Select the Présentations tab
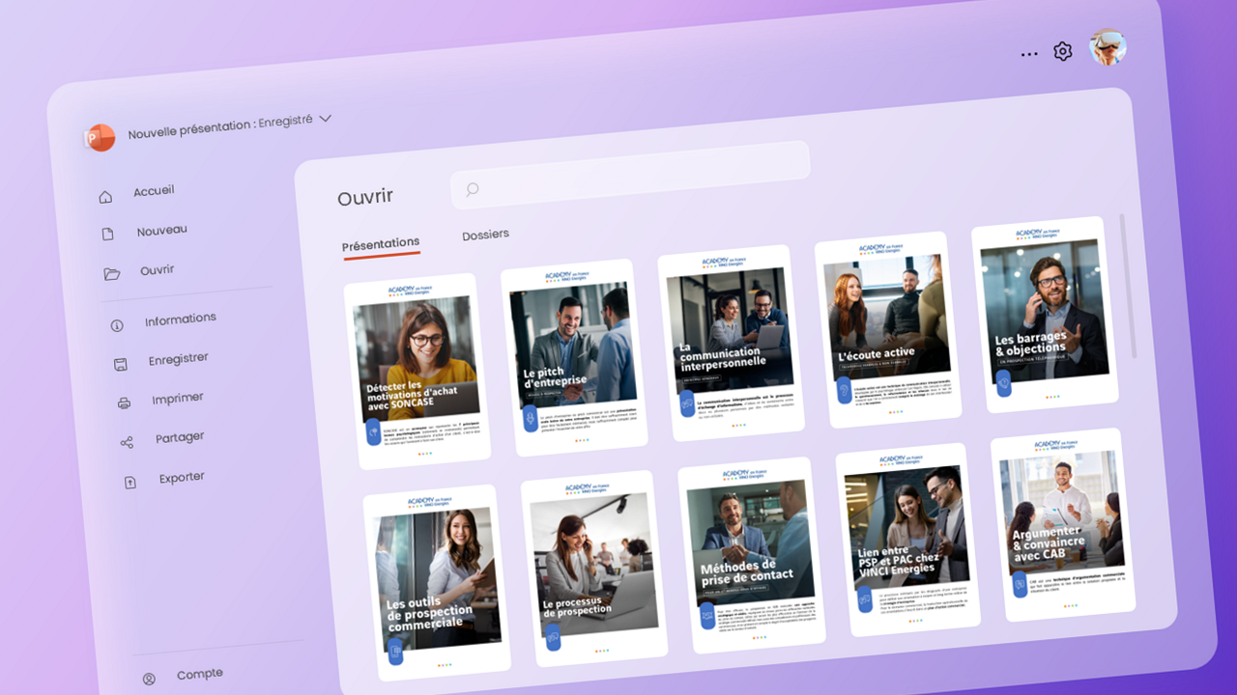The height and width of the screenshot is (695, 1237). pyautogui.click(x=381, y=244)
